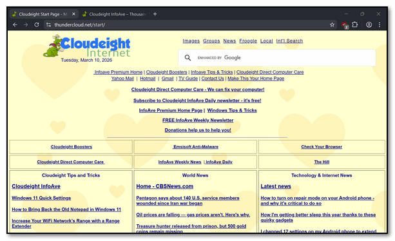Screen dimensions: 395x241
Task: Go back with the browser back arrow
Action: pos(15,24)
